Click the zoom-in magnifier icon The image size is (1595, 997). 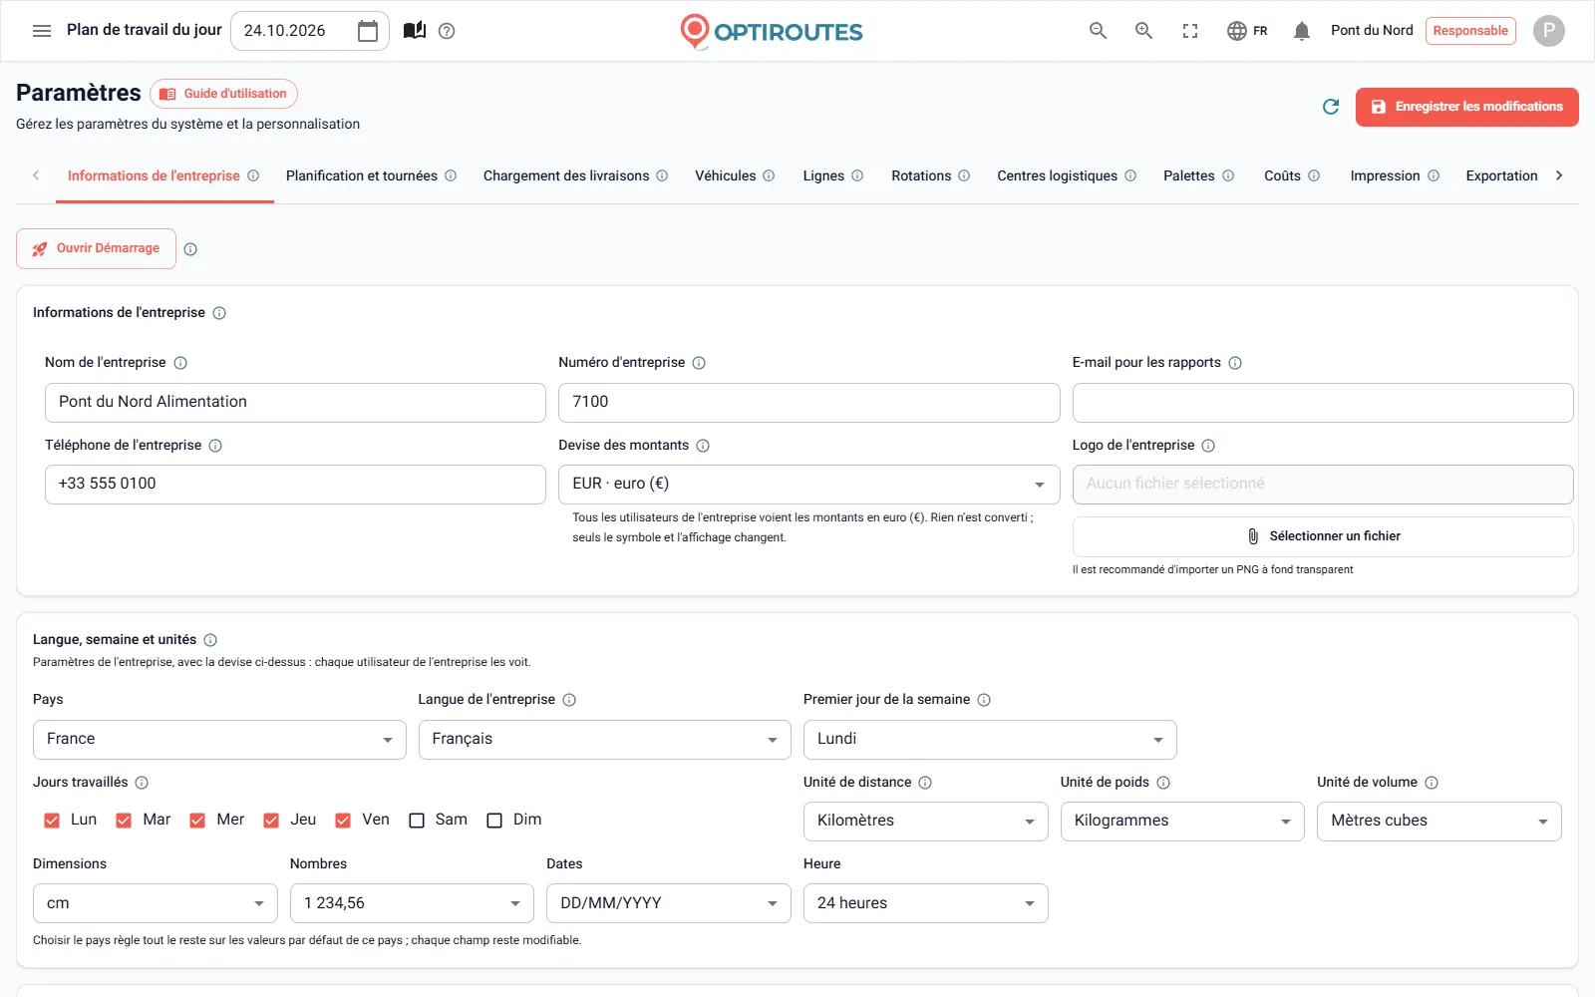point(1143,31)
